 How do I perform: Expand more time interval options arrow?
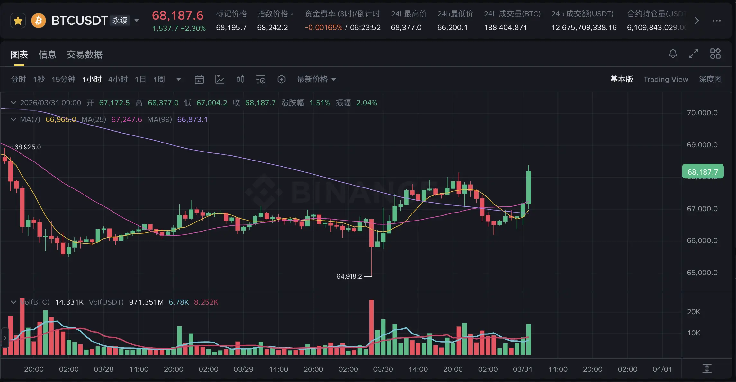coord(179,79)
